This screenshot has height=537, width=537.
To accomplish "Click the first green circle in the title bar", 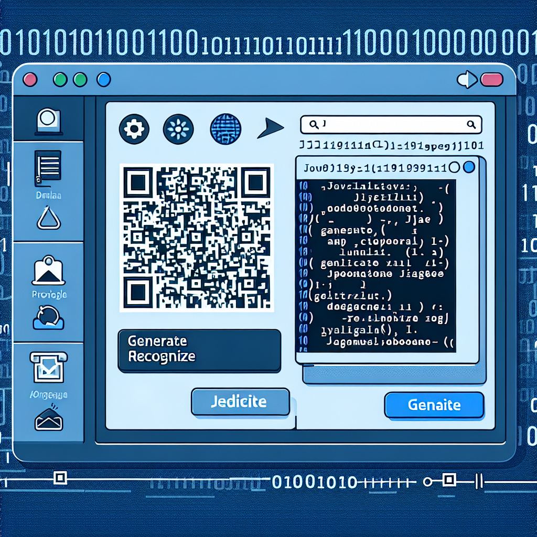I will click(x=60, y=80).
